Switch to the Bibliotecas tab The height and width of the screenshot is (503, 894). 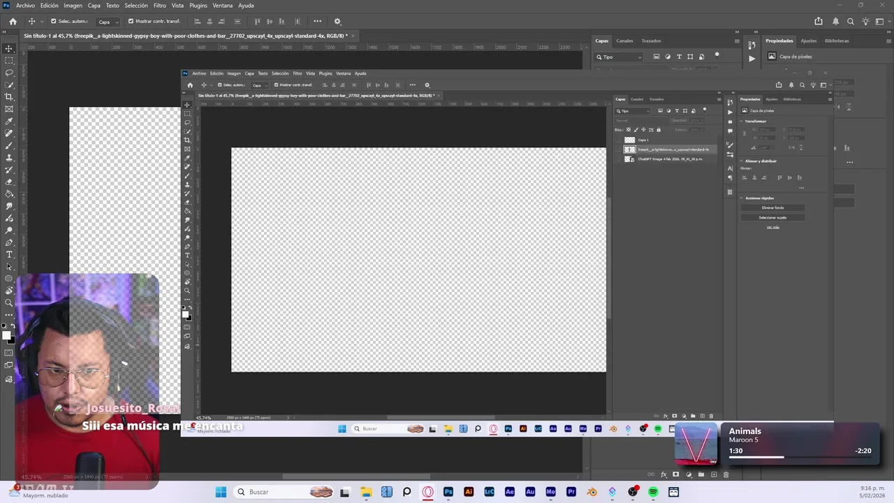[837, 41]
